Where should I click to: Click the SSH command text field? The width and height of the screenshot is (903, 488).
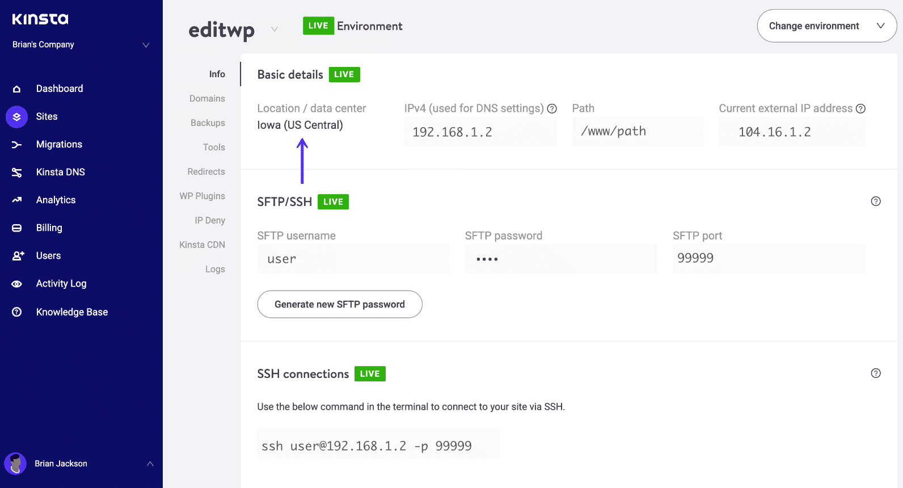click(378, 446)
